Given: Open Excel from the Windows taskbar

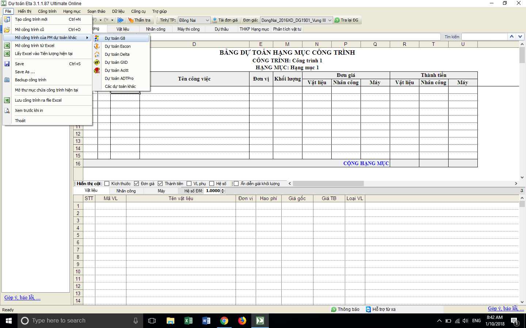Looking at the screenshot, I should click(x=188, y=321).
